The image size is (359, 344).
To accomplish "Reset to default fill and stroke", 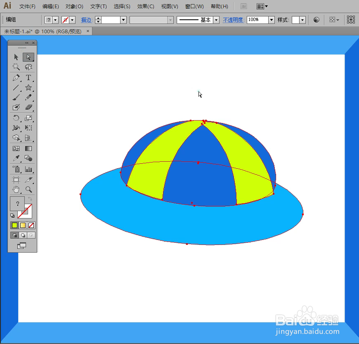I will pos(12,216).
